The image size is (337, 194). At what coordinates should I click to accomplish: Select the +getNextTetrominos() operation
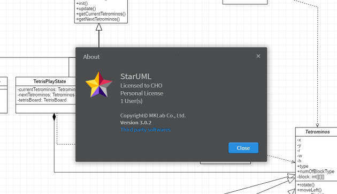pyautogui.click(x=98, y=19)
